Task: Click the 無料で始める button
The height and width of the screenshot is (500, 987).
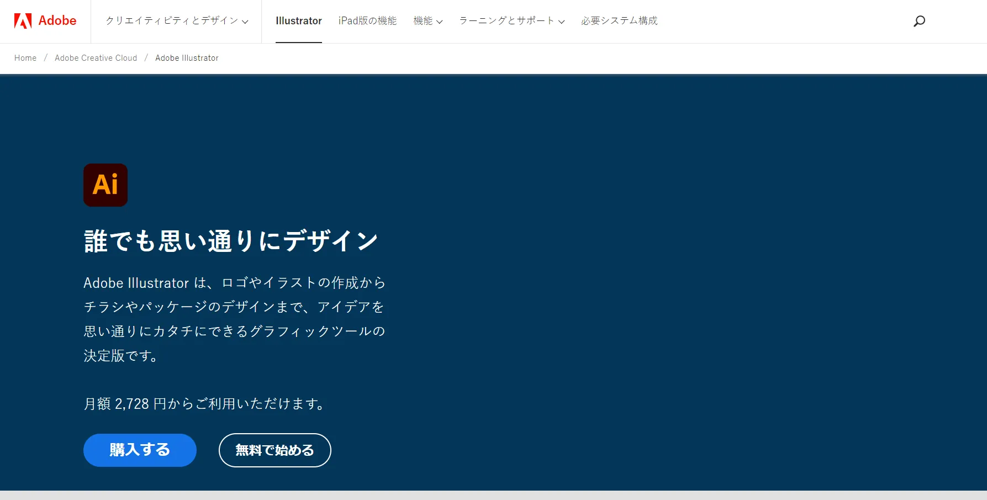Action: (275, 450)
